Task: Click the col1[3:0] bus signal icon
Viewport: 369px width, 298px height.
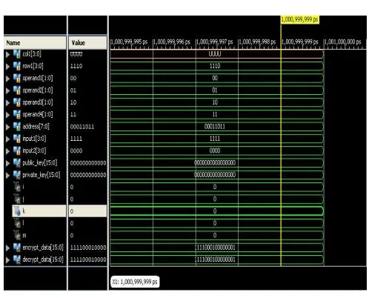Action: tap(17, 54)
